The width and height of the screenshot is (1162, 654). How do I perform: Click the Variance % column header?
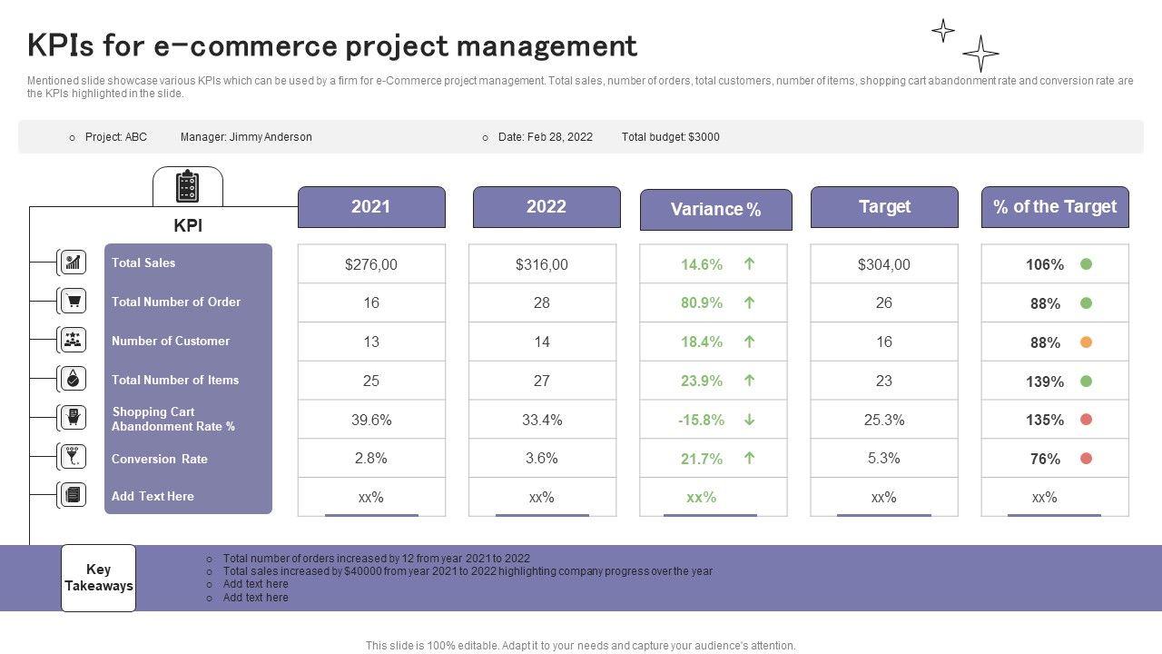[716, 210]
